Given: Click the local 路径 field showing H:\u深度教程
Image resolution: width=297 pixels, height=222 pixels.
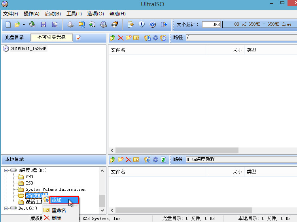Looking at the screenshot, I should coord(241,159).
